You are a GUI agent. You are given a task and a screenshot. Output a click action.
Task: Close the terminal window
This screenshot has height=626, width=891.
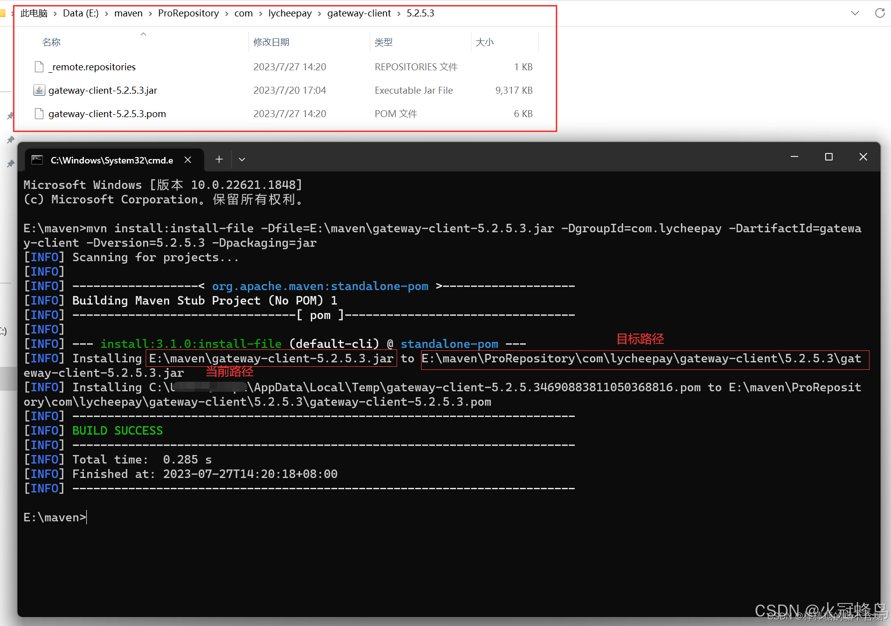[863, 156]
